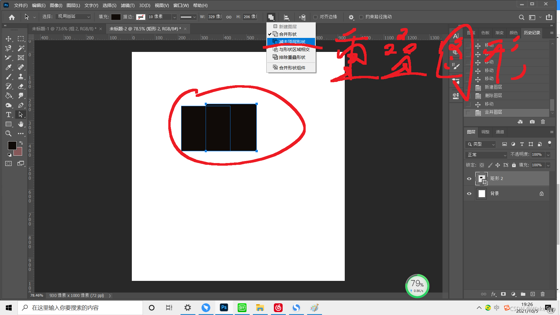Viewport: 560px width, 315px height.
Task: Enable 约束路径拖动 checkbox
Action: 361,17
